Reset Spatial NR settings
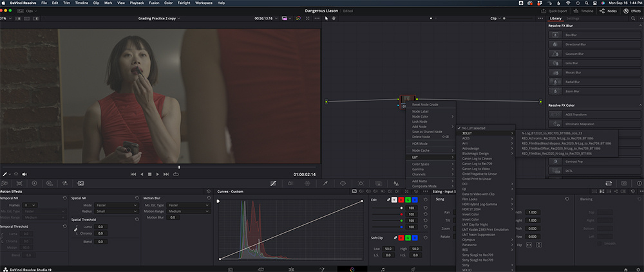The width and height of the screenshot is (644, 272). (137, 198)
